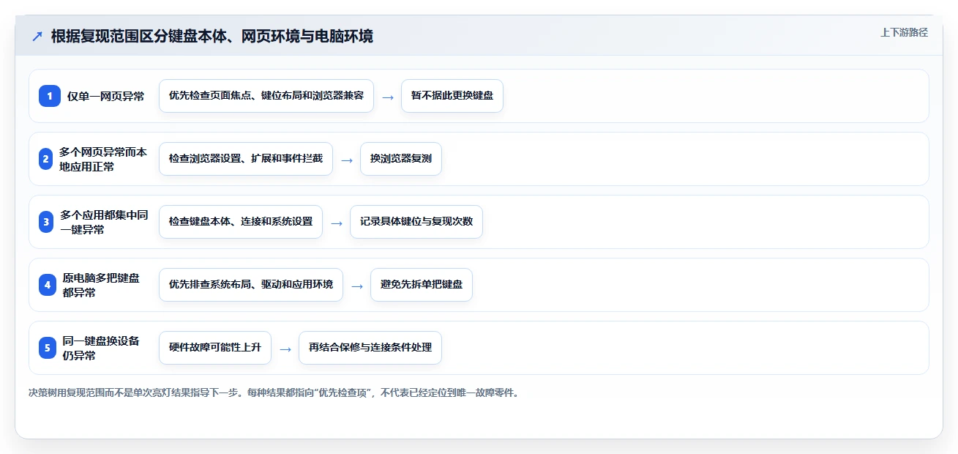
Task: Click the 上下游路径 label in the header
Action: [904, 32]
